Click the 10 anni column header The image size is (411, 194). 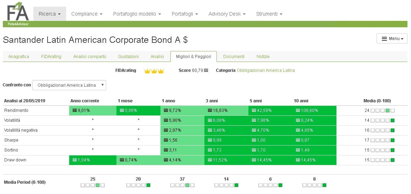coord(301,101)
